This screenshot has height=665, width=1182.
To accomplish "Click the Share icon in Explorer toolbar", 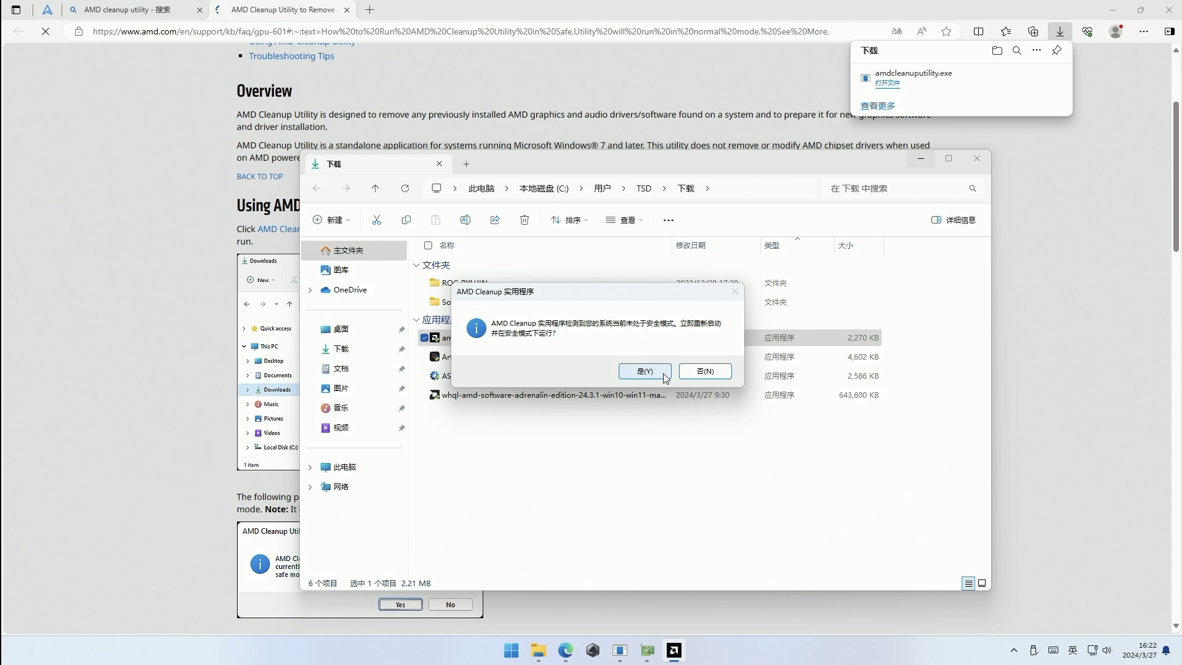I will 495,220.
